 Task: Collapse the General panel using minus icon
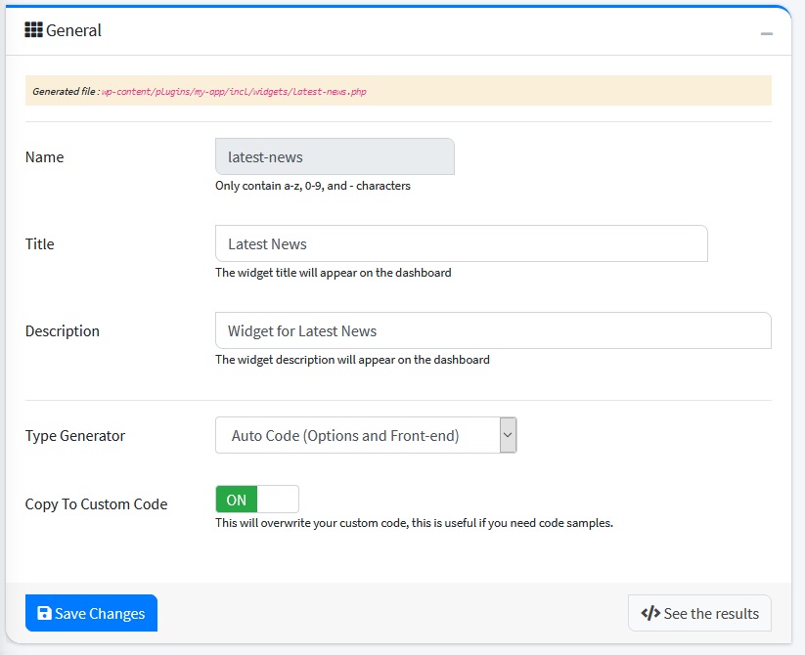767,33
